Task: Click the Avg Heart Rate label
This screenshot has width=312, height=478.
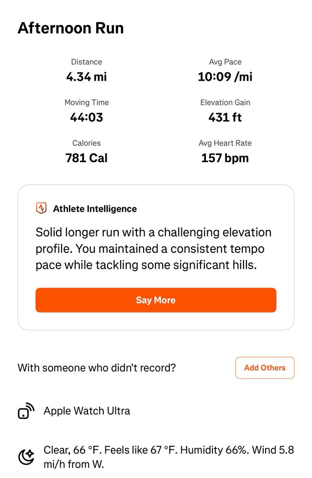Action: pyautogui.click(x=225, y=143)
